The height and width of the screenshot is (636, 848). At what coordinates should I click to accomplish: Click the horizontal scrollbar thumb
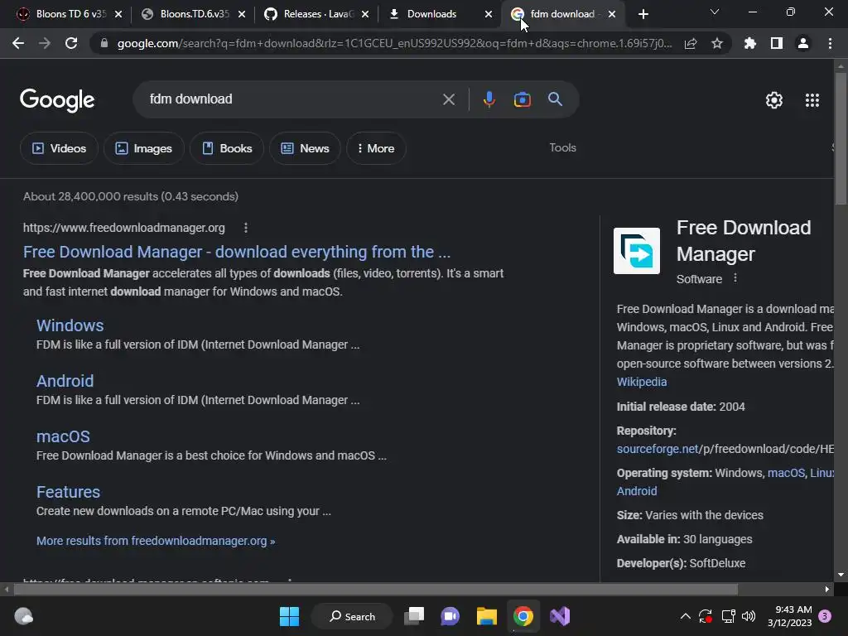[376, 590]
